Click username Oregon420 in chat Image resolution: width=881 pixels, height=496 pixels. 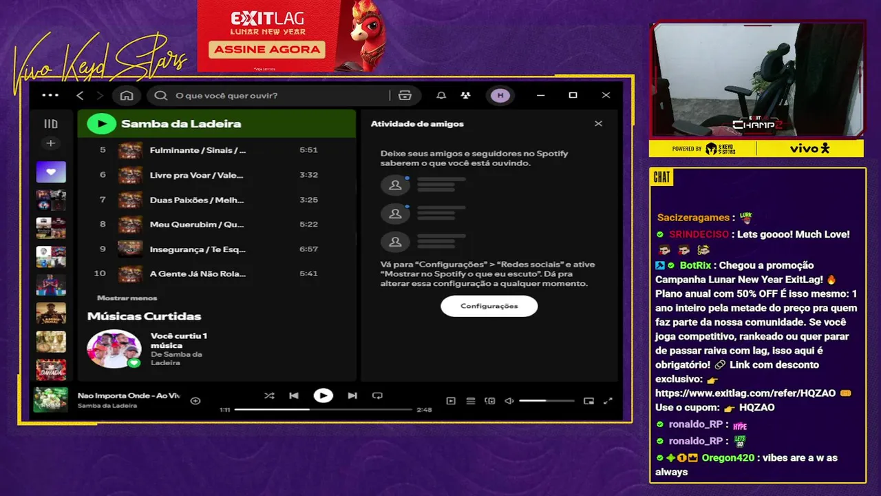(x=727, y=457)
